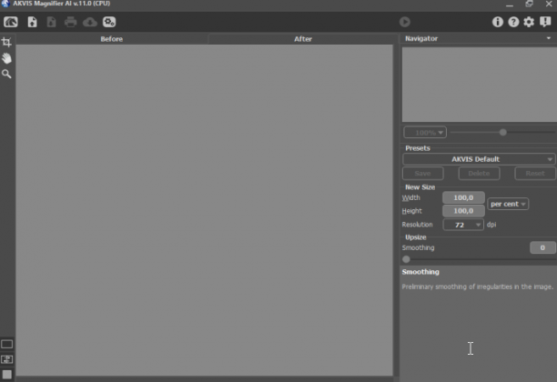Image resolution: width=557 pixels, height=382 pixels.
Task: Click the gray background color square
Action: 6,375
